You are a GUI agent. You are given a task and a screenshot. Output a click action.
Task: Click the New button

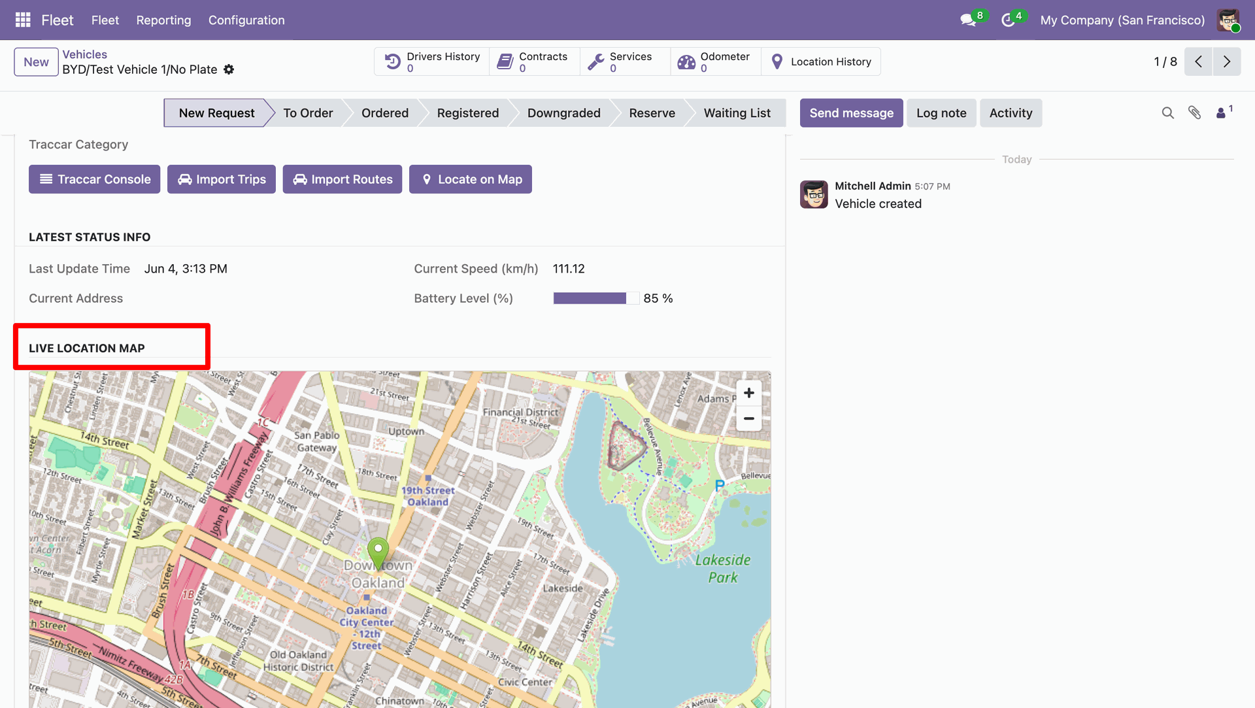coord(36,62)
